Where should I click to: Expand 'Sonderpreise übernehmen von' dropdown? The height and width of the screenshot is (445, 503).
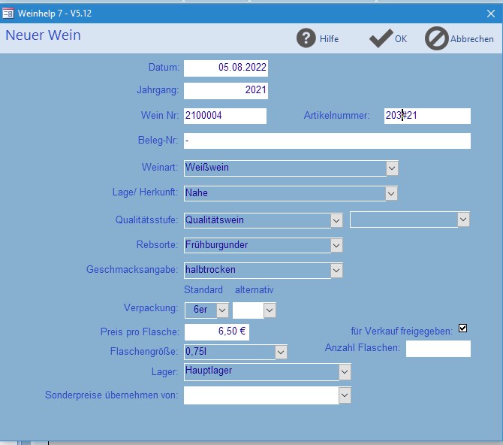coord(345,395)
